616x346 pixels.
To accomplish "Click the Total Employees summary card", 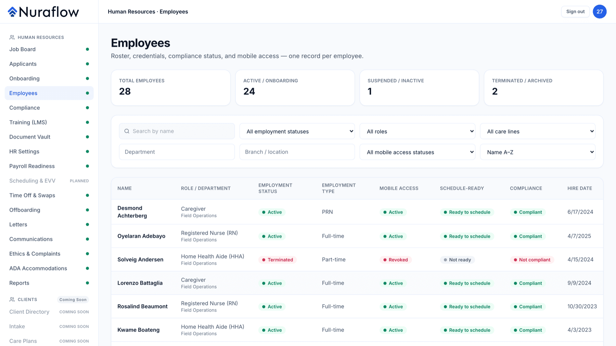I will (x=171, y=88).
